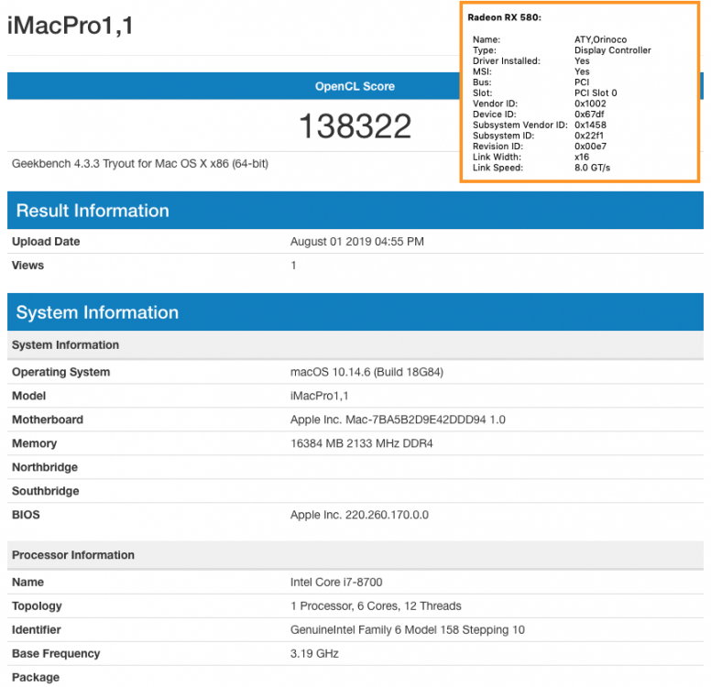Click the Geekbench 4.3.3 Tryout version line
This screenshot has height=687, width=711.
(140, 164)
